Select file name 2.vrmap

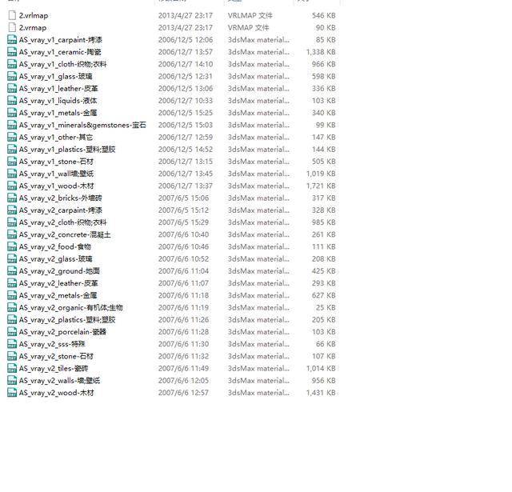[x=32, y=27]
